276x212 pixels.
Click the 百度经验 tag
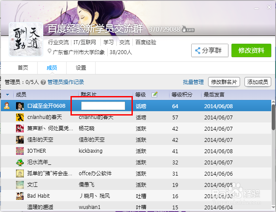pyautogui.click(x=146, y=42)
